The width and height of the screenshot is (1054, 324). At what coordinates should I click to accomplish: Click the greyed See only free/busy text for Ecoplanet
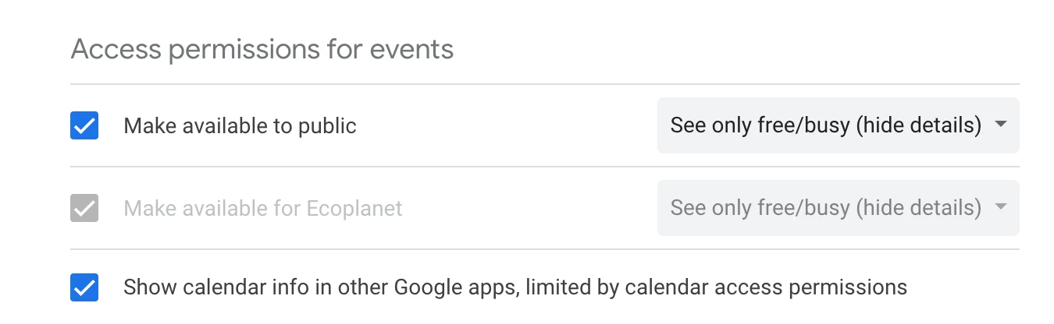pos(760,208)
